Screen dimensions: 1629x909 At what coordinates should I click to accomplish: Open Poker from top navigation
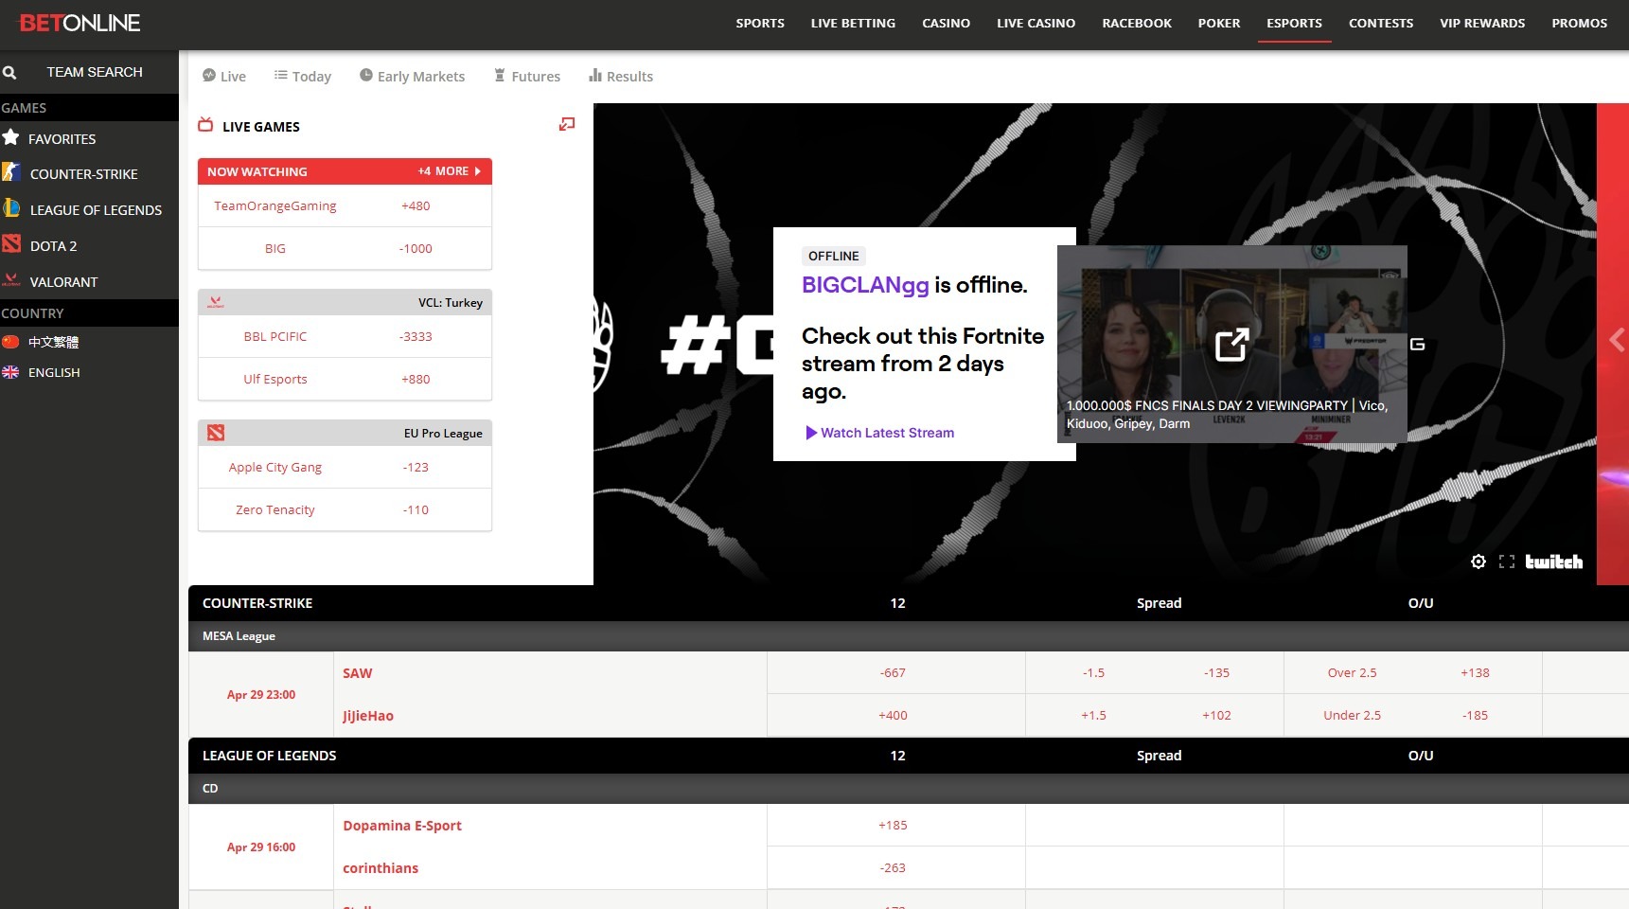pyautogui.click(x=1219, y=24)
